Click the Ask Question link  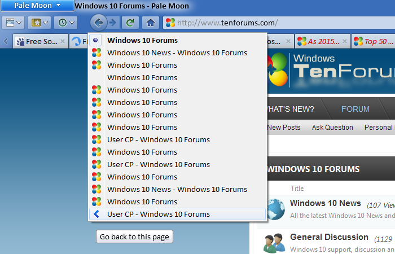tap(332, 127)
